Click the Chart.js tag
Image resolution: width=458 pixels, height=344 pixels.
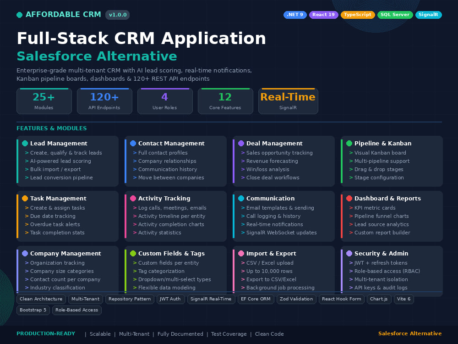point(379,299)
